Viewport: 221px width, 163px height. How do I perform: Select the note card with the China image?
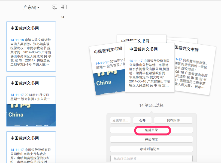(x=31, y=101)
